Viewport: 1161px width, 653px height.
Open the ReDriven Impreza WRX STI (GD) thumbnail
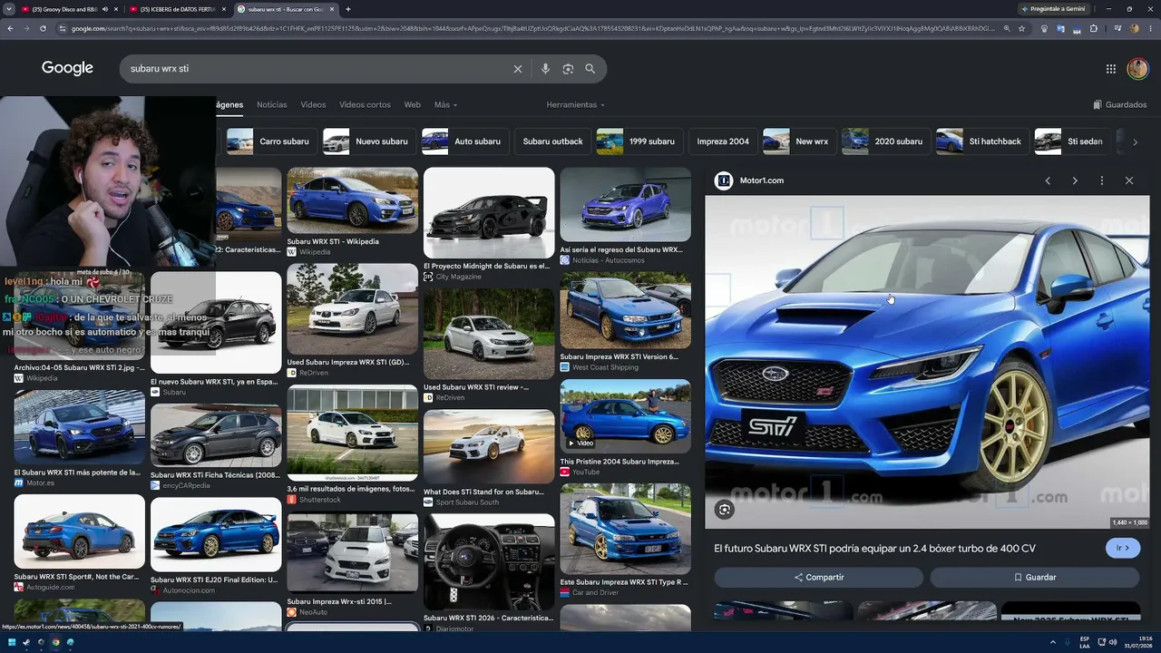pyautogui.click(x=353, y=309)
